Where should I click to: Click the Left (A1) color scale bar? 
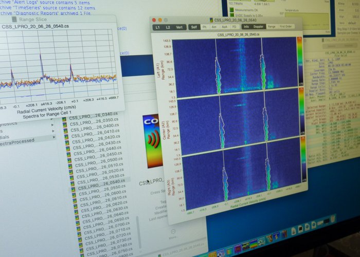click(x=300, y=61)
